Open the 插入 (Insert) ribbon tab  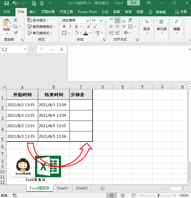pyautogui.click(x=33, y=12)
